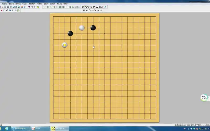The height and width of the screenshot is (131, 210).
Task: Advance one move with right arrow
Action: point(54,7)
